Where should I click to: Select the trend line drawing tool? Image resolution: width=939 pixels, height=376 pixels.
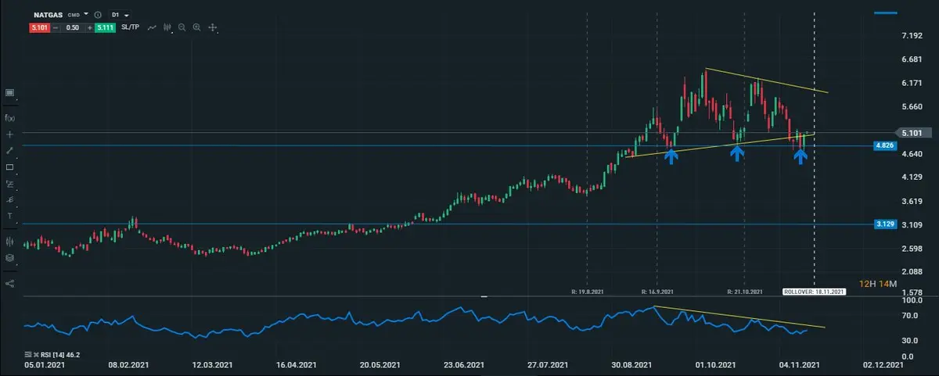(10, 150)
